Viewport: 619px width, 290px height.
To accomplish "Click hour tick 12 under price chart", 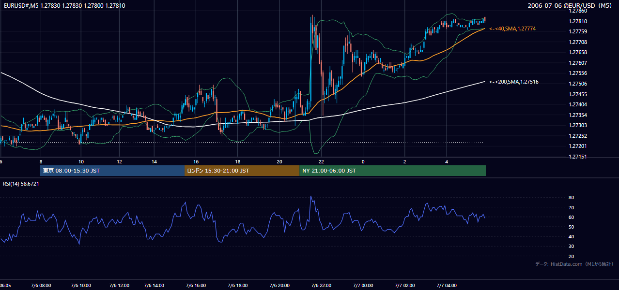I will coord(119,161).
